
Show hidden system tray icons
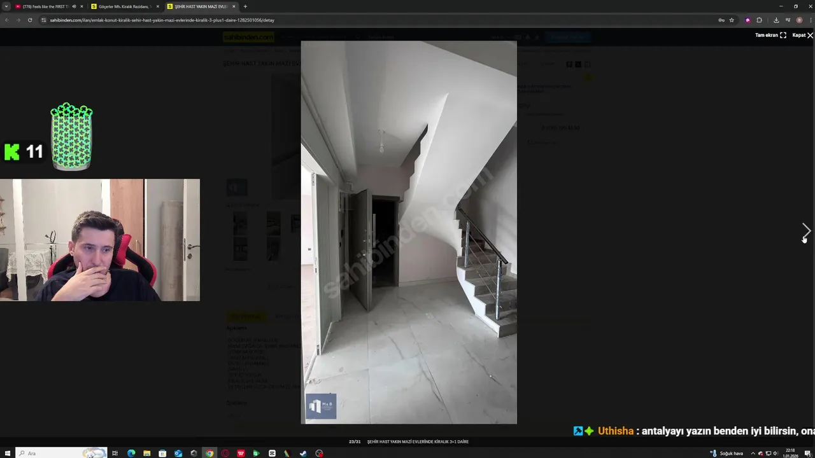click(x=753, y=453)
